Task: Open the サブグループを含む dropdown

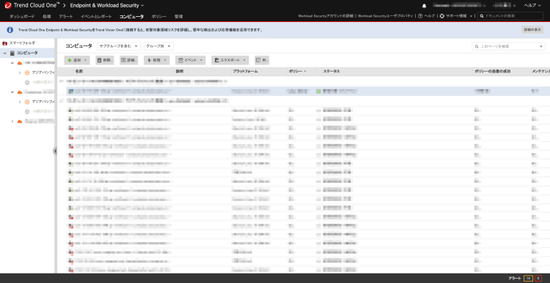Action: [119, 46]
